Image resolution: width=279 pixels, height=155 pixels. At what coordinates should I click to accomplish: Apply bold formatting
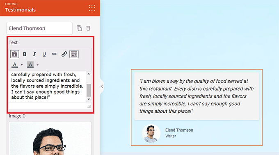25,54
